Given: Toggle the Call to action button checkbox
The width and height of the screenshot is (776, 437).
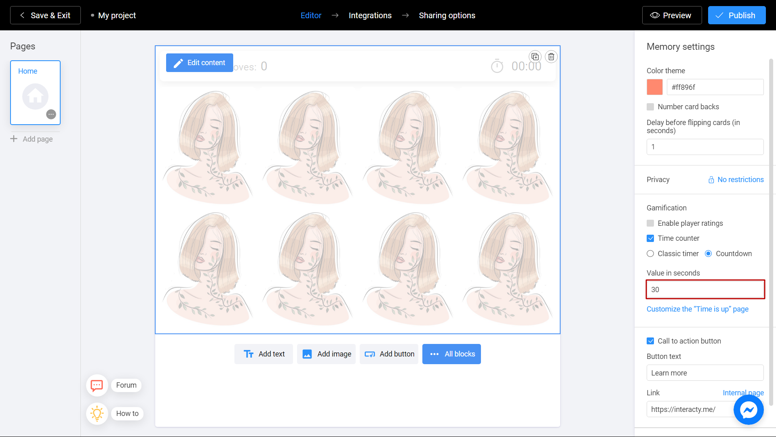Looking at the screenshot, I should tap(650, 341).
